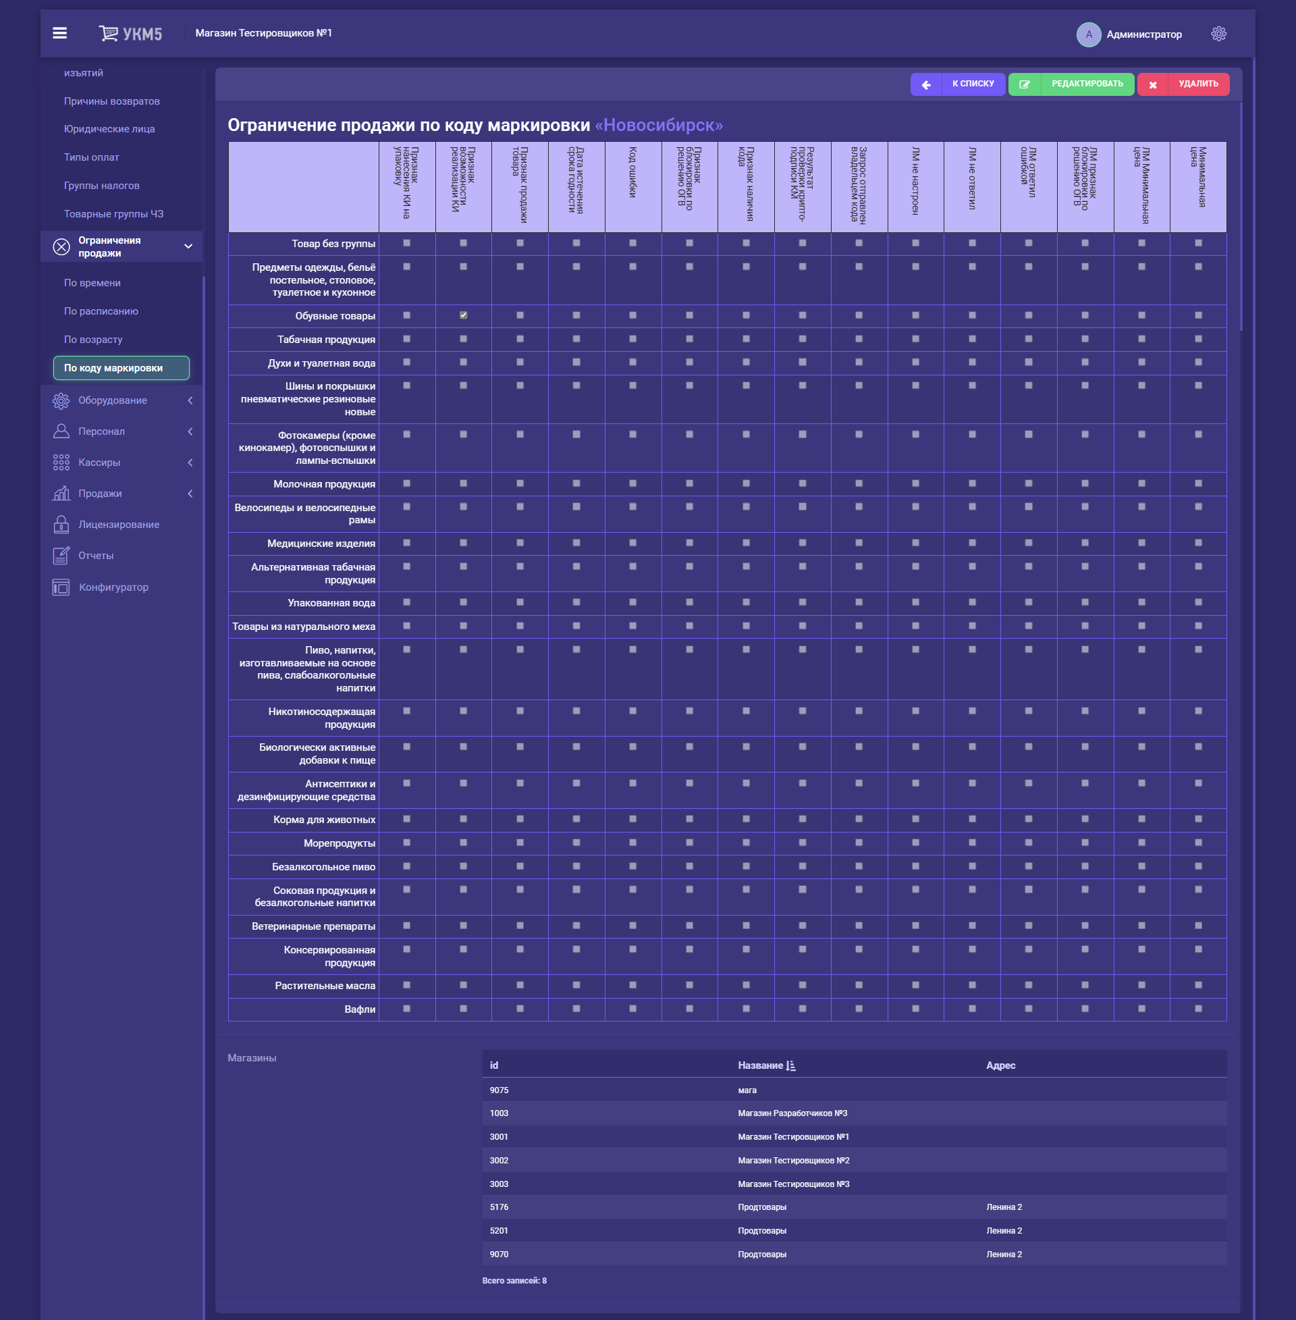This screenshot has height=1320, width=1296.
Task: Click the Administrator avatar icon
Action: click(x=1087, y=34)
